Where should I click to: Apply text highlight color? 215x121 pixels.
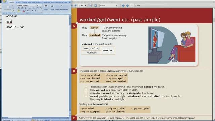[x=19, y=11]
